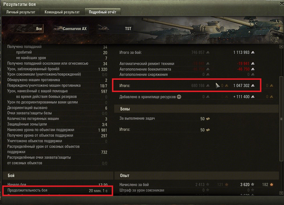This screenshot has height=205, width=284.
Task: Switch to Командный результат tab
Action: (62, 12)
